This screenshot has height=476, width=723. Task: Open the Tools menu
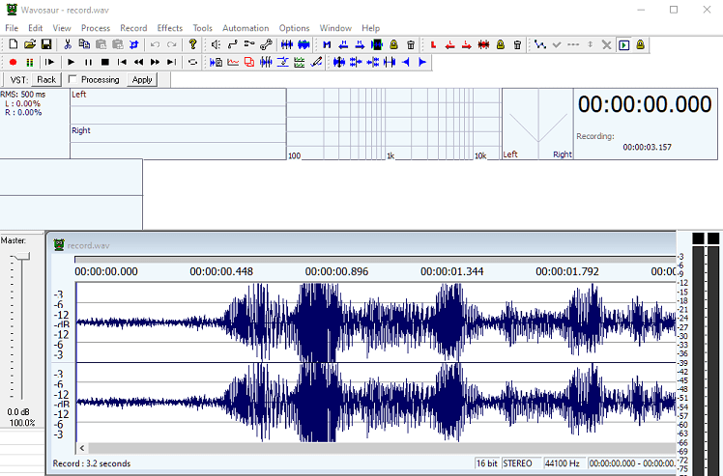[x=202, y=28]
